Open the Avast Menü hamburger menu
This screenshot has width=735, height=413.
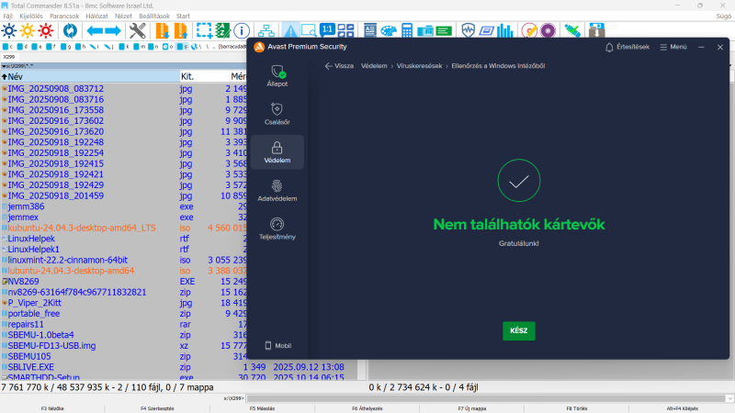[673, 48]
